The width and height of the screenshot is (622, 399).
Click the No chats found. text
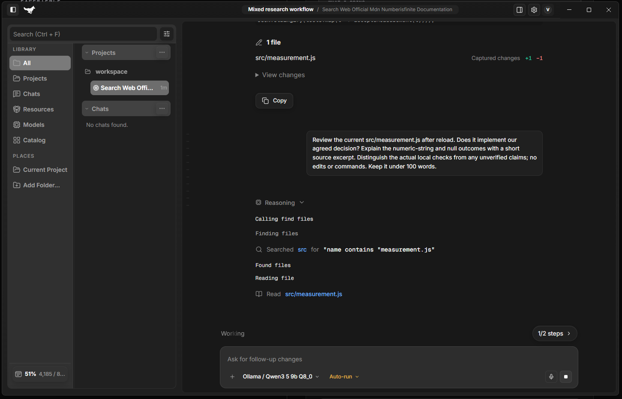pos(107,125)
